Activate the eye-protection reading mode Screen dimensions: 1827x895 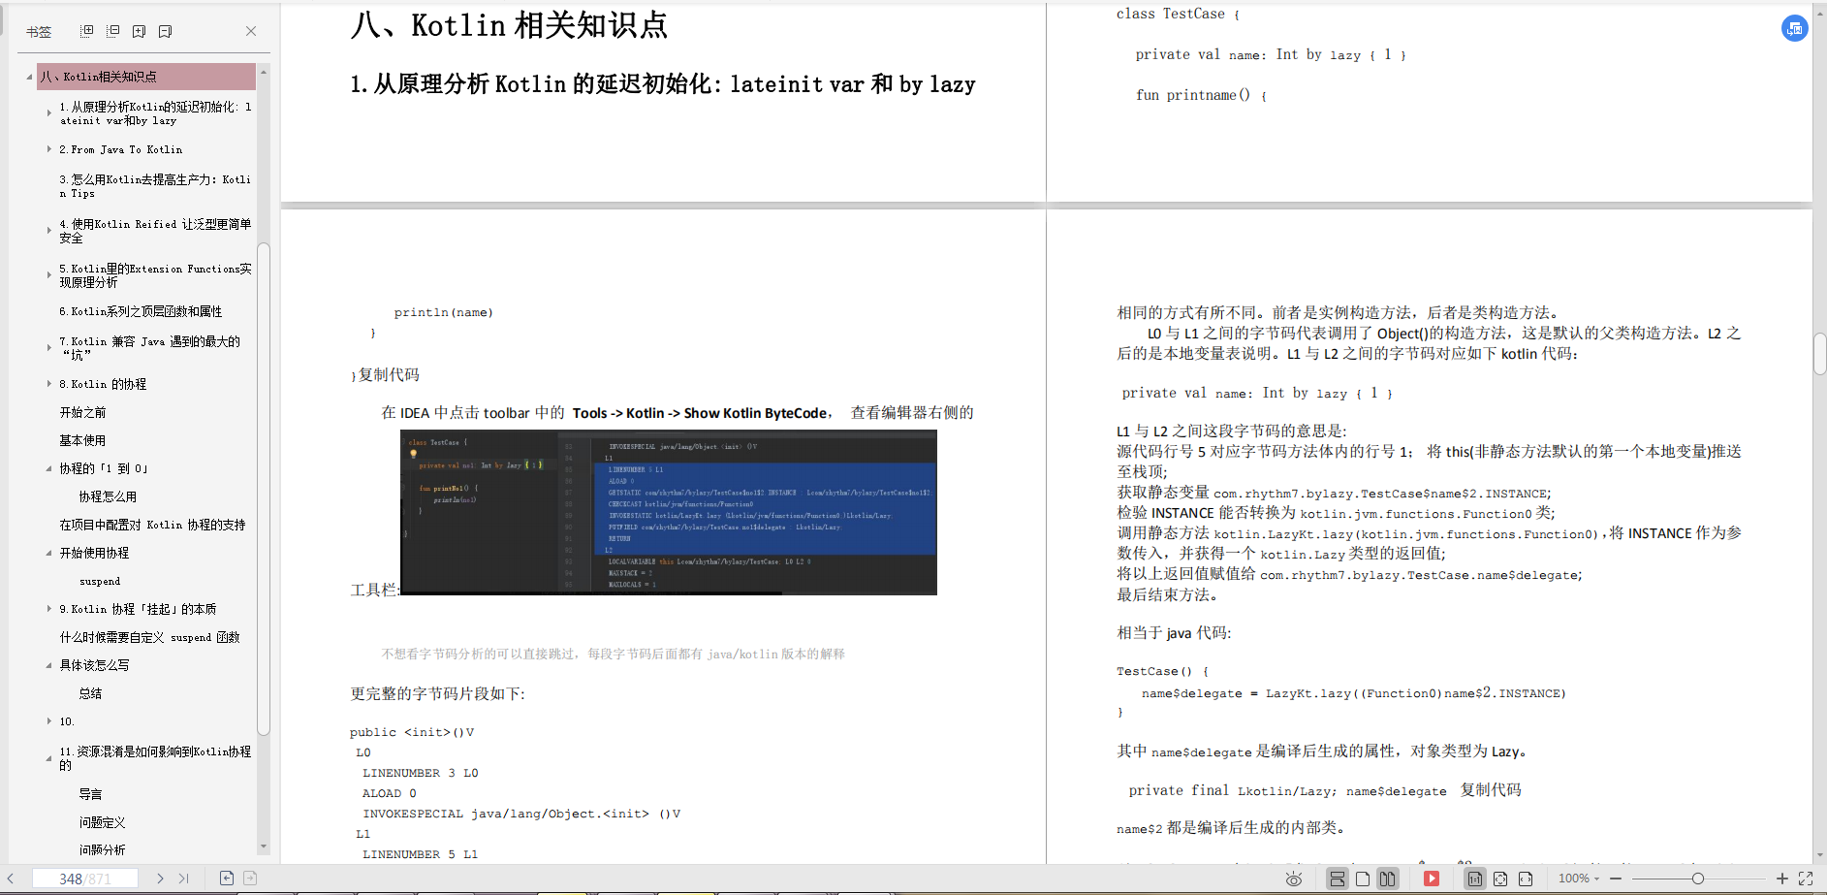click(1294, 879)
